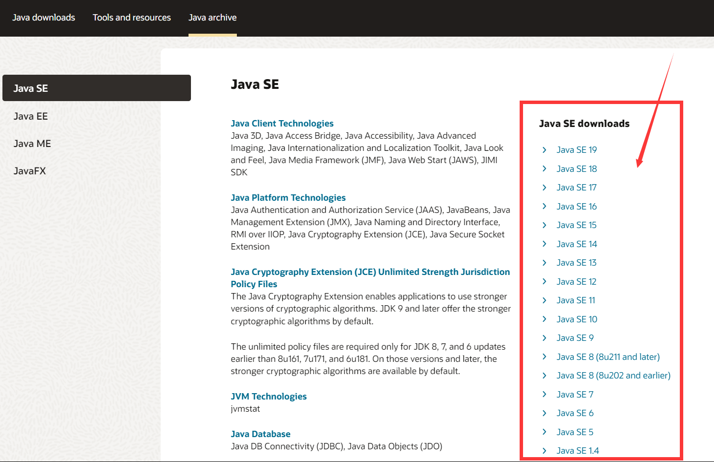Open the Java SE 7 download link
The height and width of the screenshot is (462, 714).
click(575, 395)
